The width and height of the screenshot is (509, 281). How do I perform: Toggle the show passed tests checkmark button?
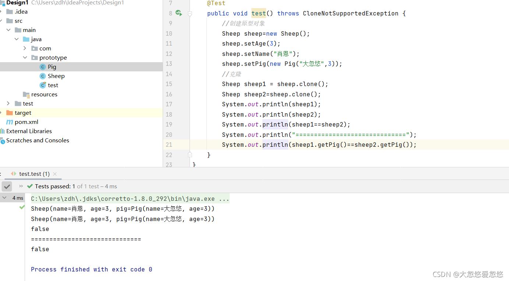[7, 186]
